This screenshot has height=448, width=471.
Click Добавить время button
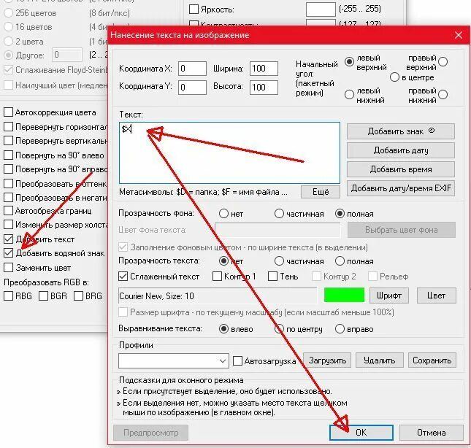401,169
